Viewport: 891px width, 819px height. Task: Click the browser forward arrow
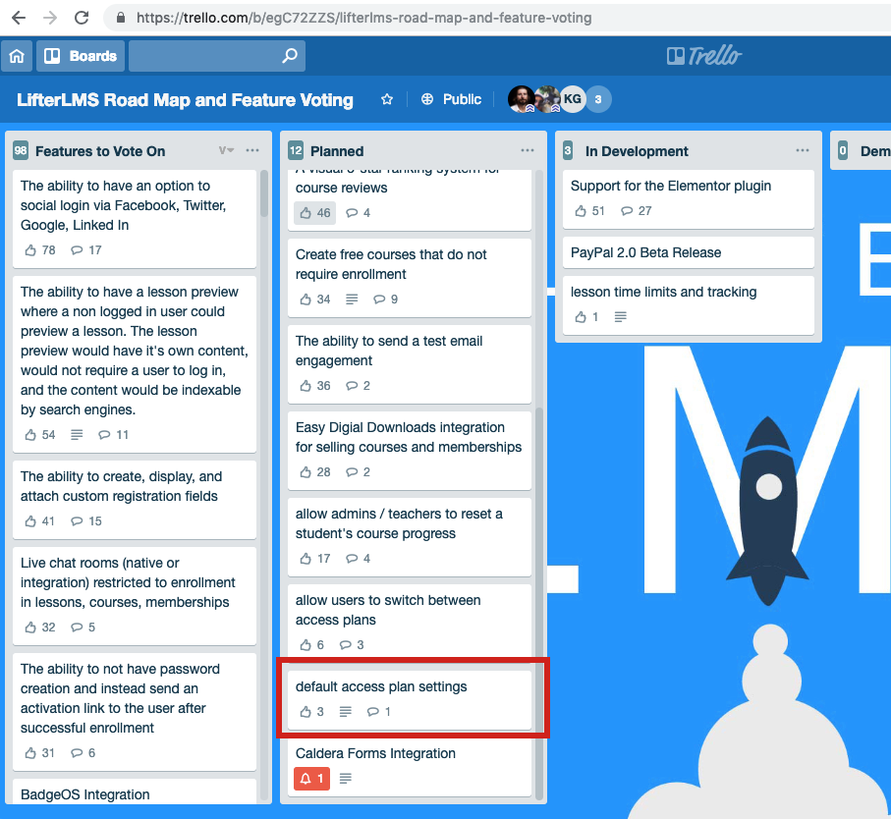tap(50, 18)
